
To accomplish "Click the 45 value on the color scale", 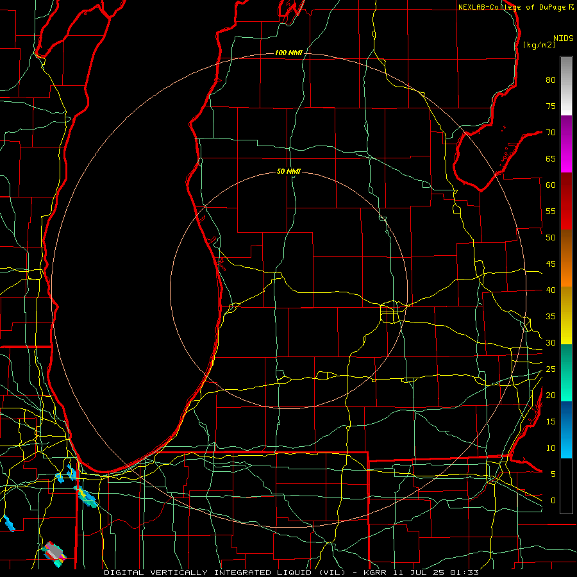I will pos(551,264).
